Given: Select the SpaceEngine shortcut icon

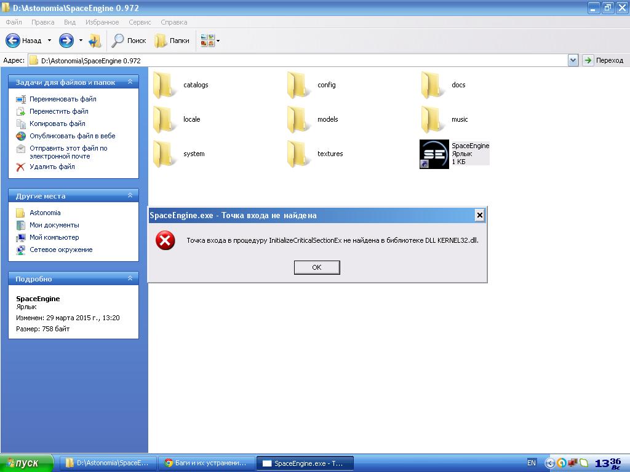Looking at the screenshot, I should pos(434,154).
